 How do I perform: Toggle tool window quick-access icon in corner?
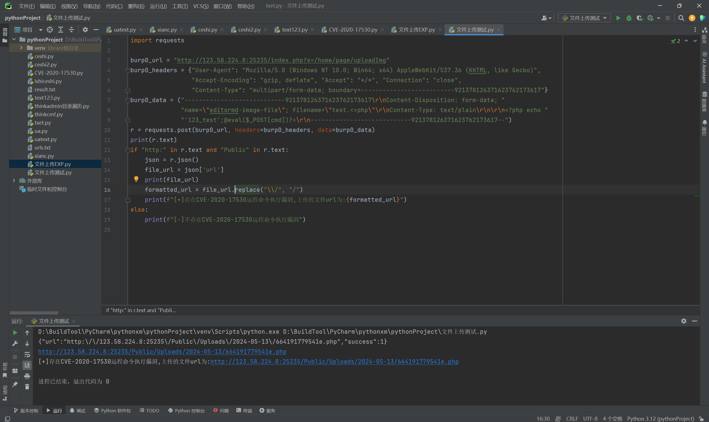point(8,419)
